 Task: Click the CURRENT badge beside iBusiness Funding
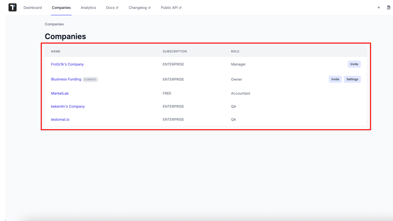(x=90, y=79)
